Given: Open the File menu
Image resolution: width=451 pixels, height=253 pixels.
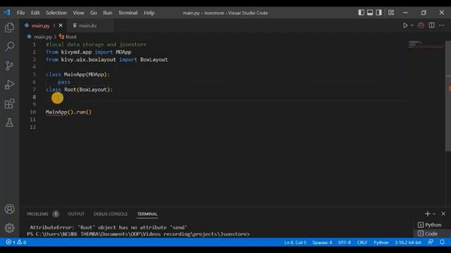Looking at the screenshot, I should coord(20,13).
